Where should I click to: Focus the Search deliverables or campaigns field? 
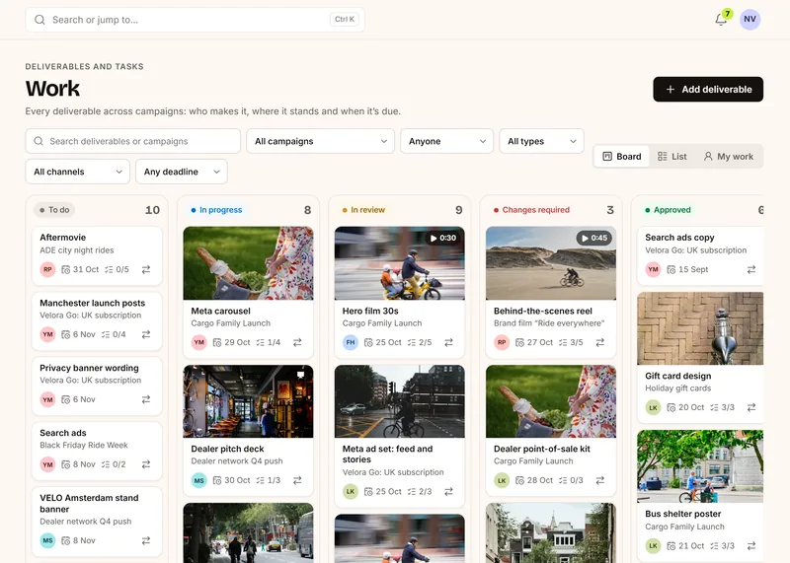(x=133, y=141)
